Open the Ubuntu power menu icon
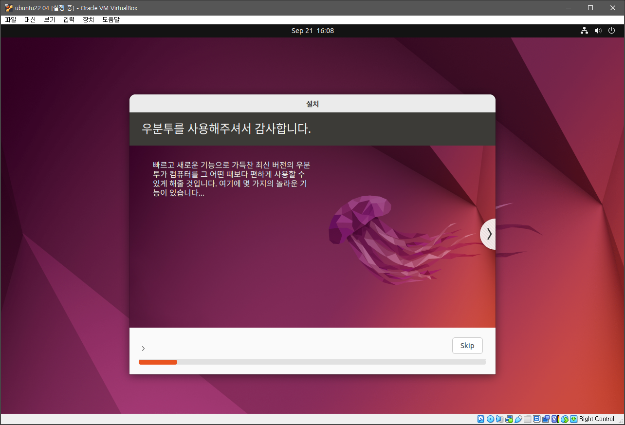Viewport: 625px width, 425px height. [612, 31]
